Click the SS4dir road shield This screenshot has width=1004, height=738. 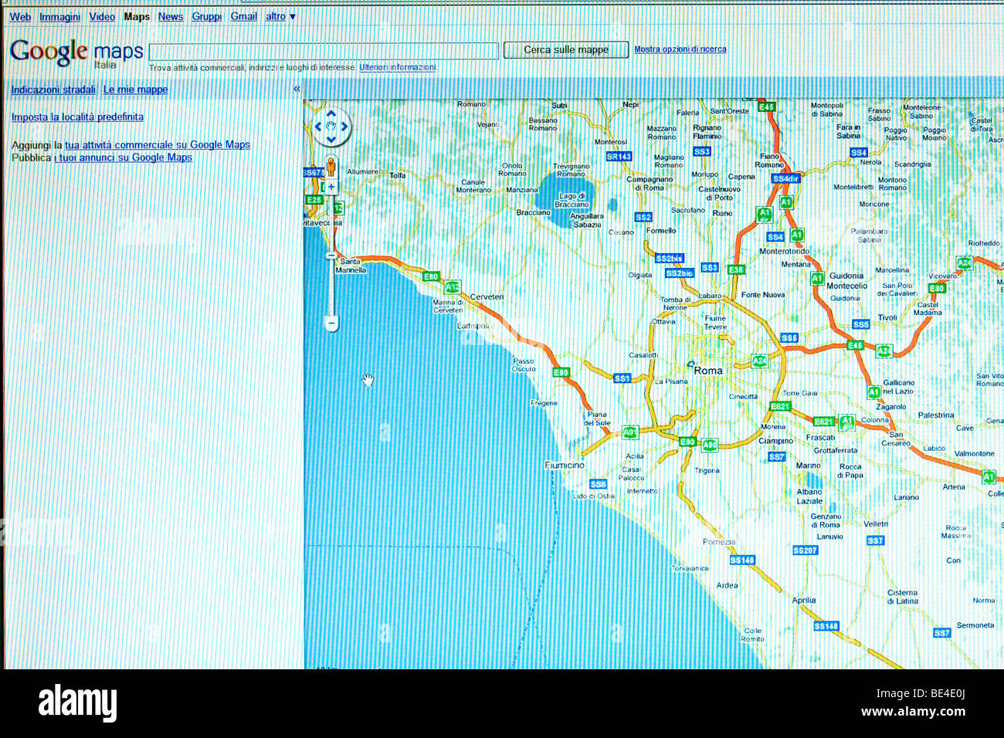[785, 178]
